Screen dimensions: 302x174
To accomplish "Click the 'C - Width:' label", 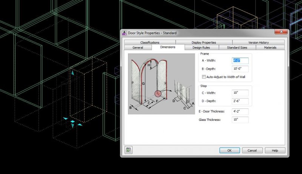I will (209, 93).
